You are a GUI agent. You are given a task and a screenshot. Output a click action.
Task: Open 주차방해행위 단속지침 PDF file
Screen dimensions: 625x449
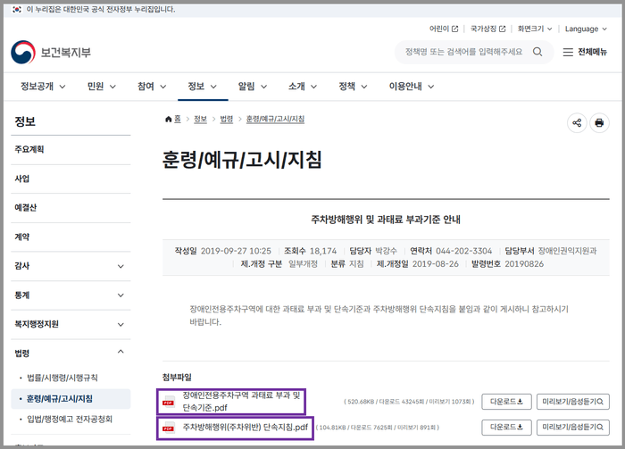coord(246,428)
